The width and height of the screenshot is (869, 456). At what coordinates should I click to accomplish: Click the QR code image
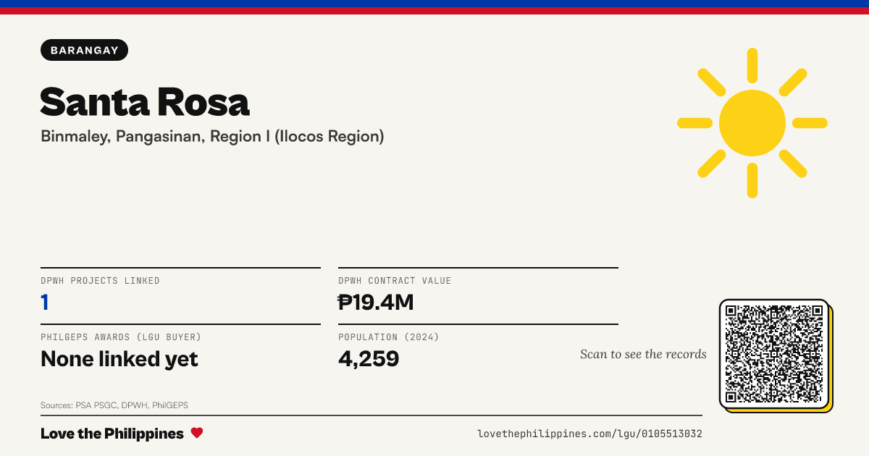pyautogui.click(x=774, y=354)
